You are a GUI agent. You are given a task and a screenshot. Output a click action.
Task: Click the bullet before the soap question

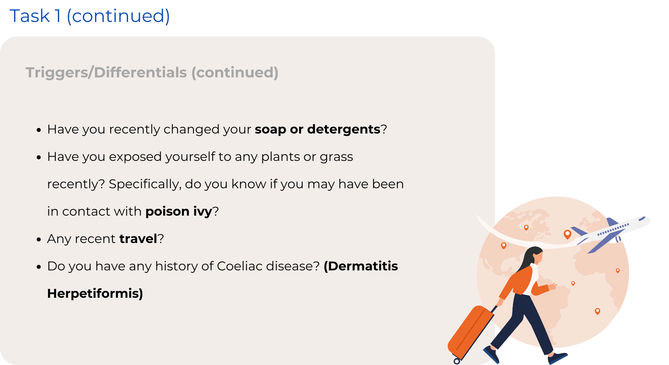pyautogui.click(x=39, y=130)
